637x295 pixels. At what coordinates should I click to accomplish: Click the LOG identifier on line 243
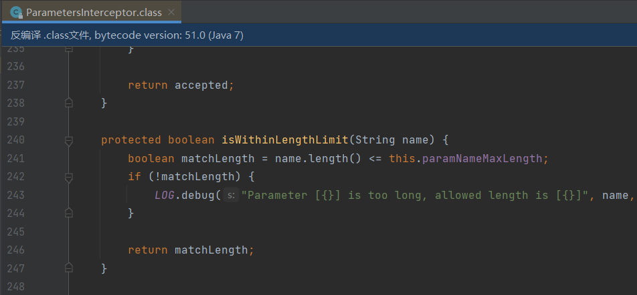pyautogui.click(x=165, y=196)
